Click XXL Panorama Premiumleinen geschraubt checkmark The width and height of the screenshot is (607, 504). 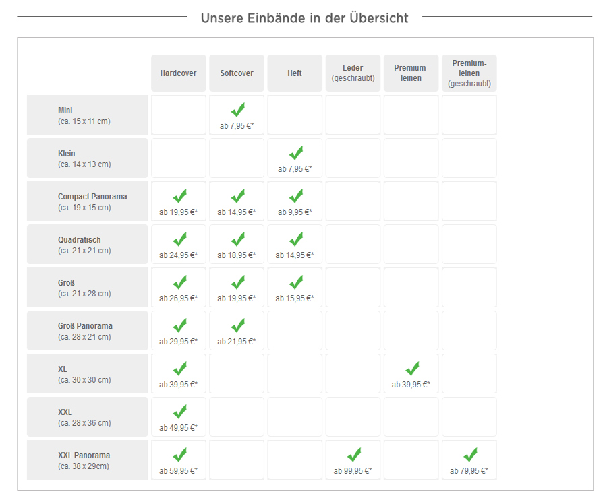coord(469,455)
